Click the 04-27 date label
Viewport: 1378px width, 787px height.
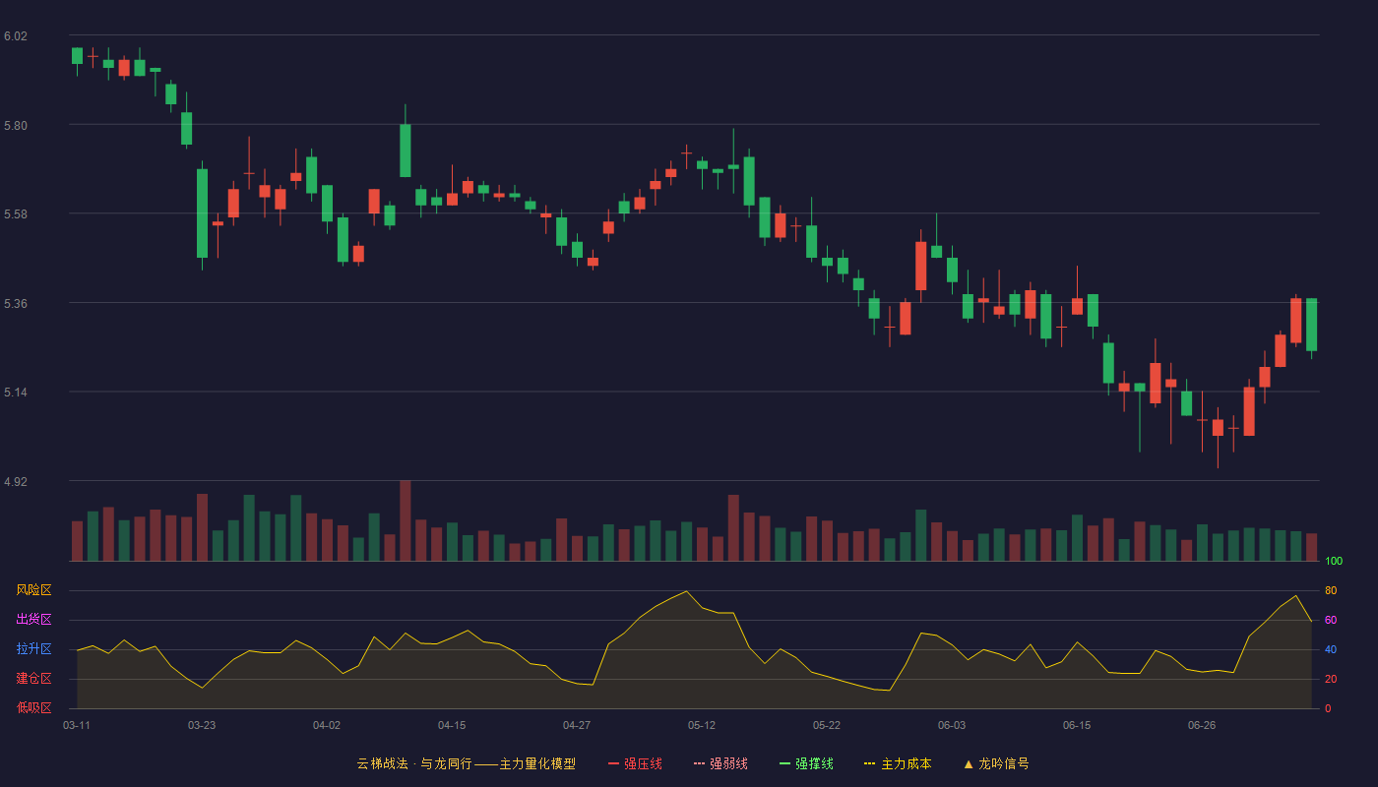point(577,725)
